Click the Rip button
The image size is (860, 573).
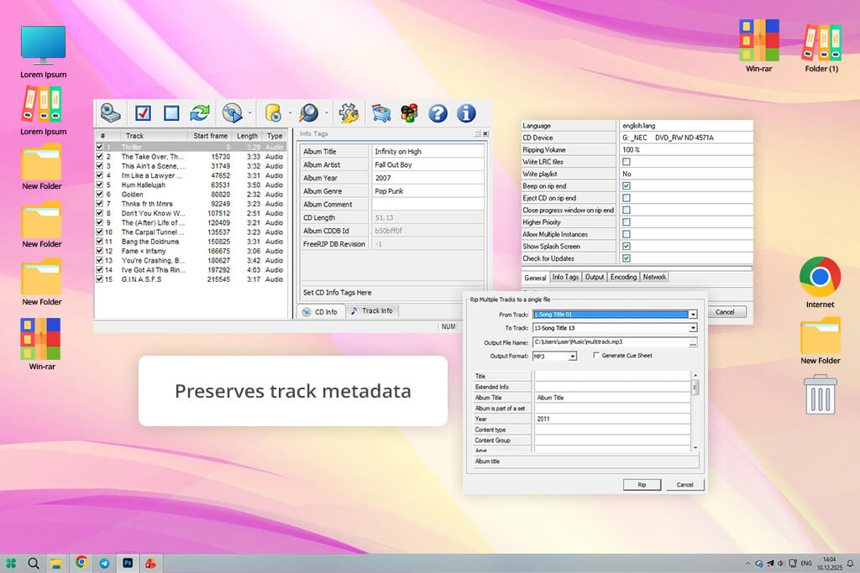click(642, 485)
